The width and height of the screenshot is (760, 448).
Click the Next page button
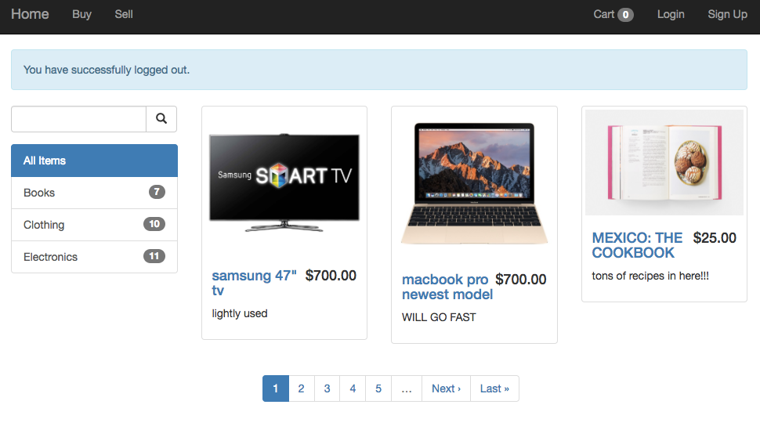tap(447, 388)
